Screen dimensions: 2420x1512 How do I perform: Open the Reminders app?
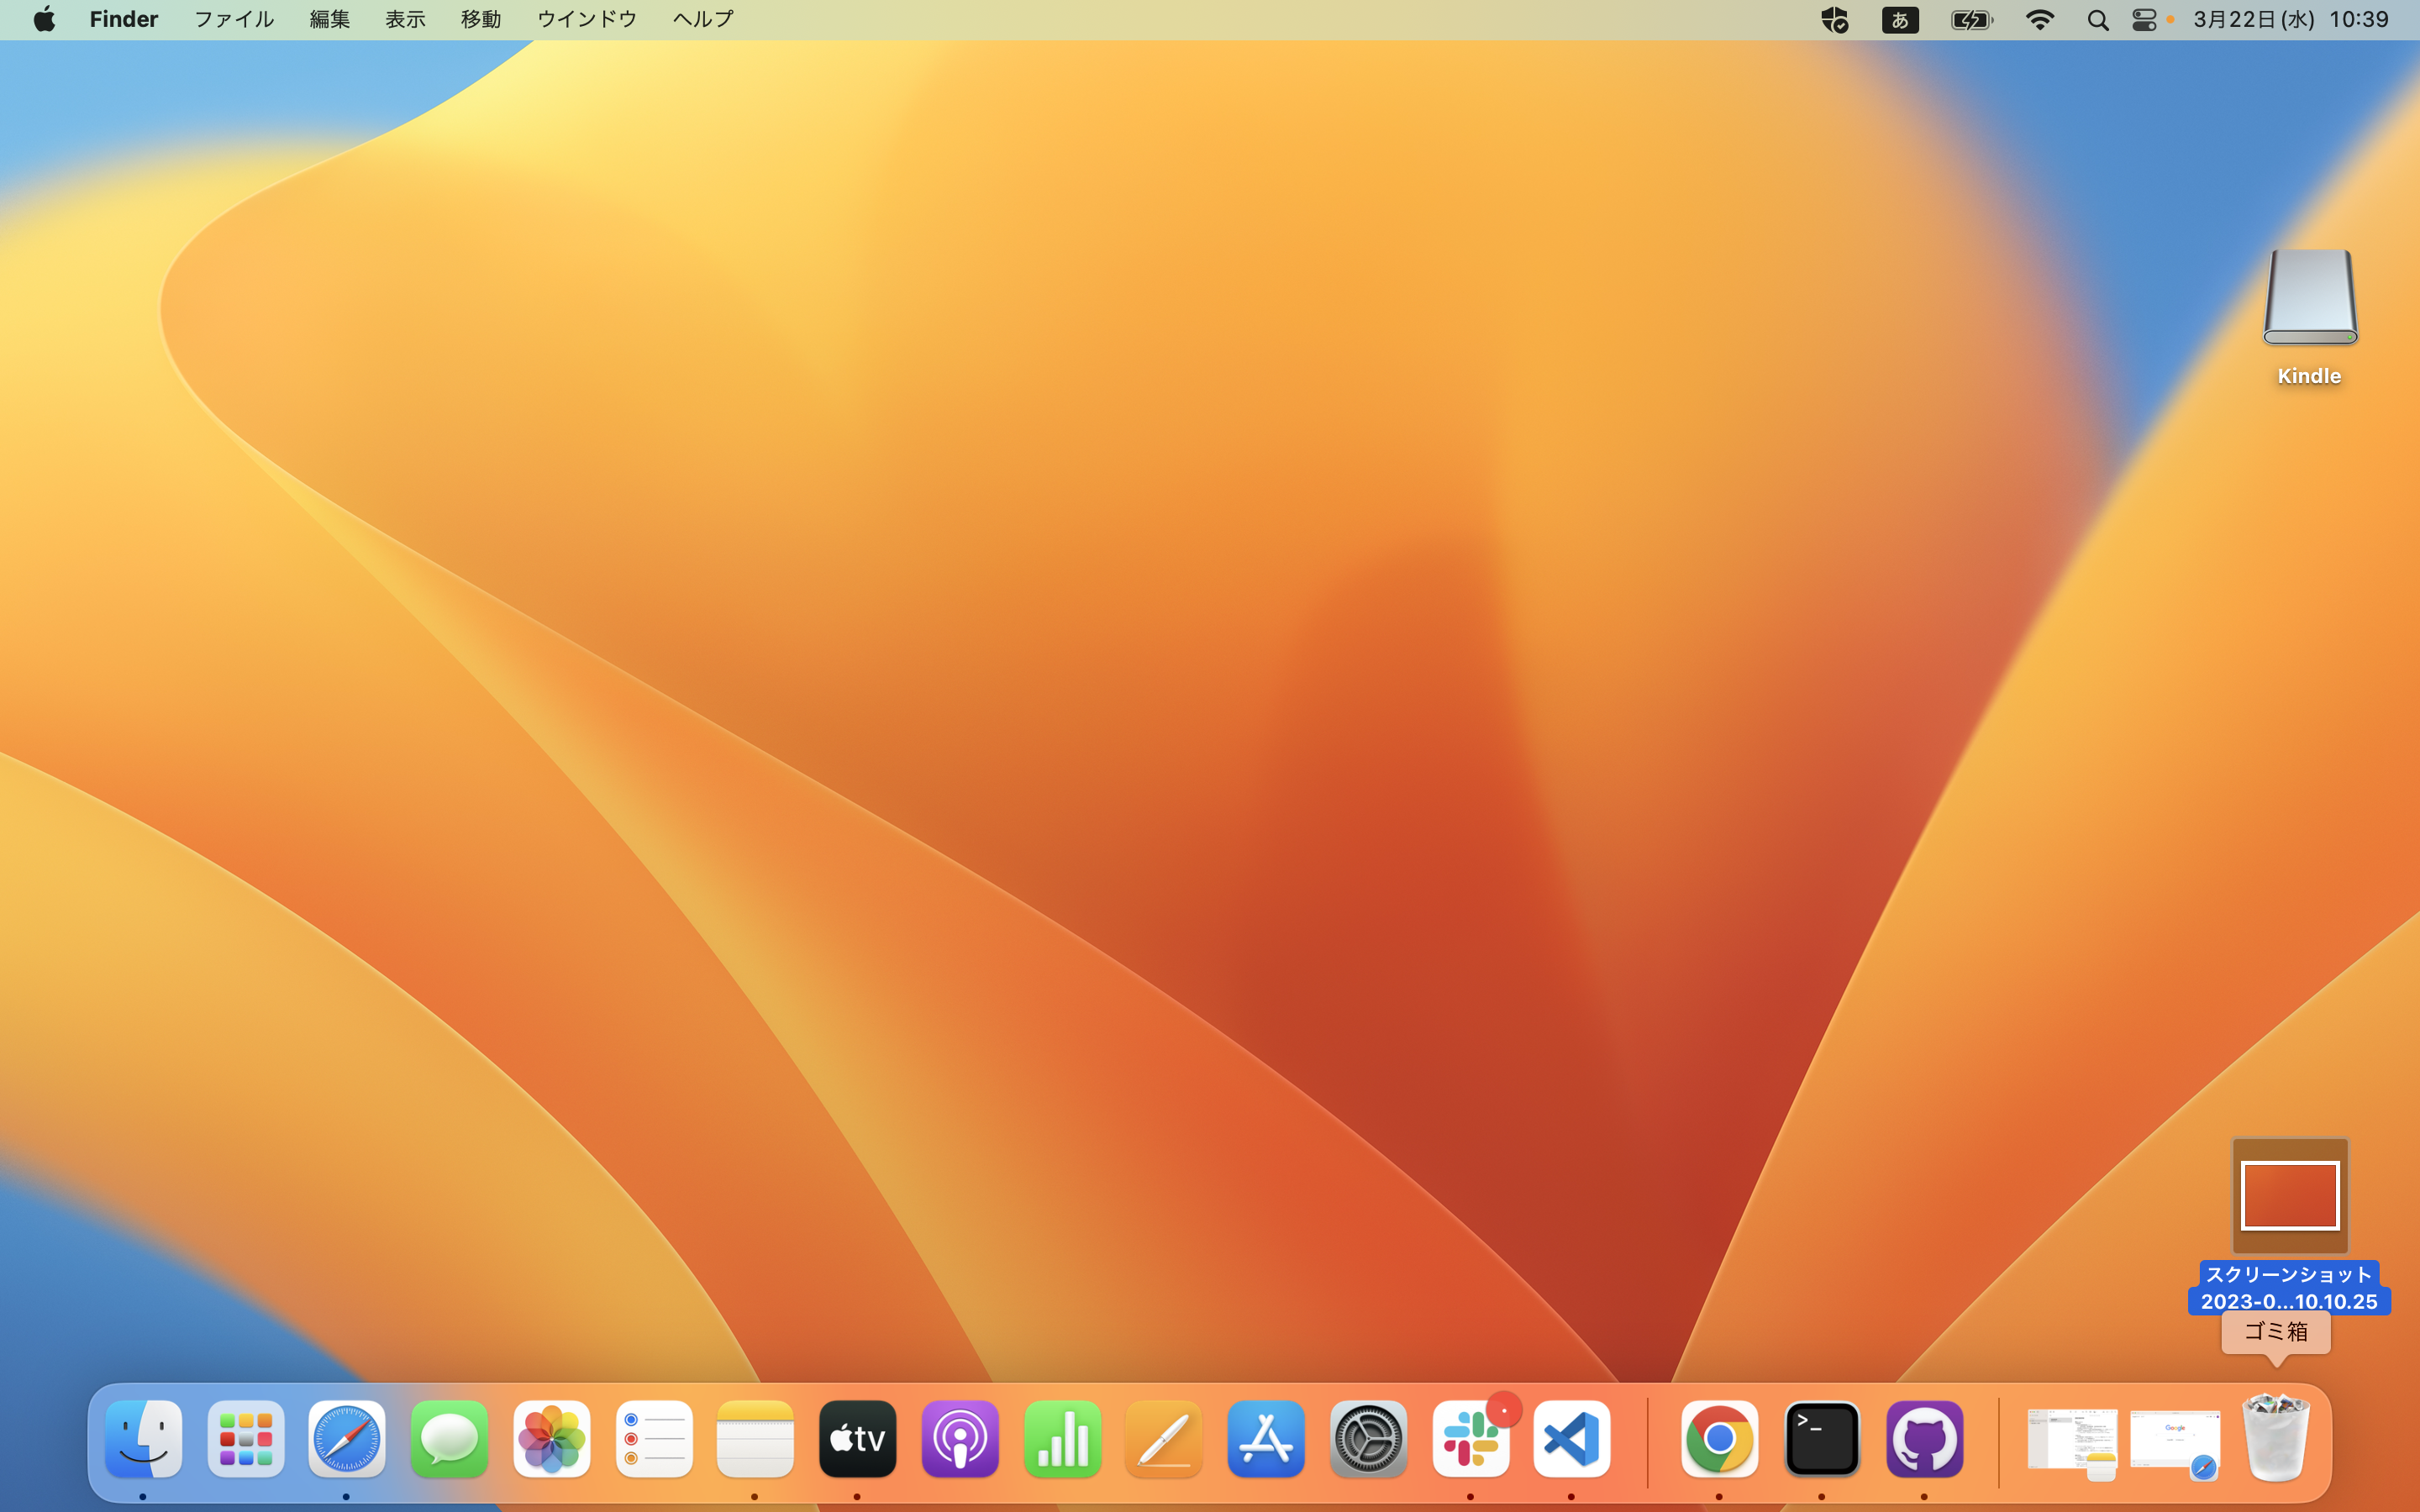click(654, 1439)
